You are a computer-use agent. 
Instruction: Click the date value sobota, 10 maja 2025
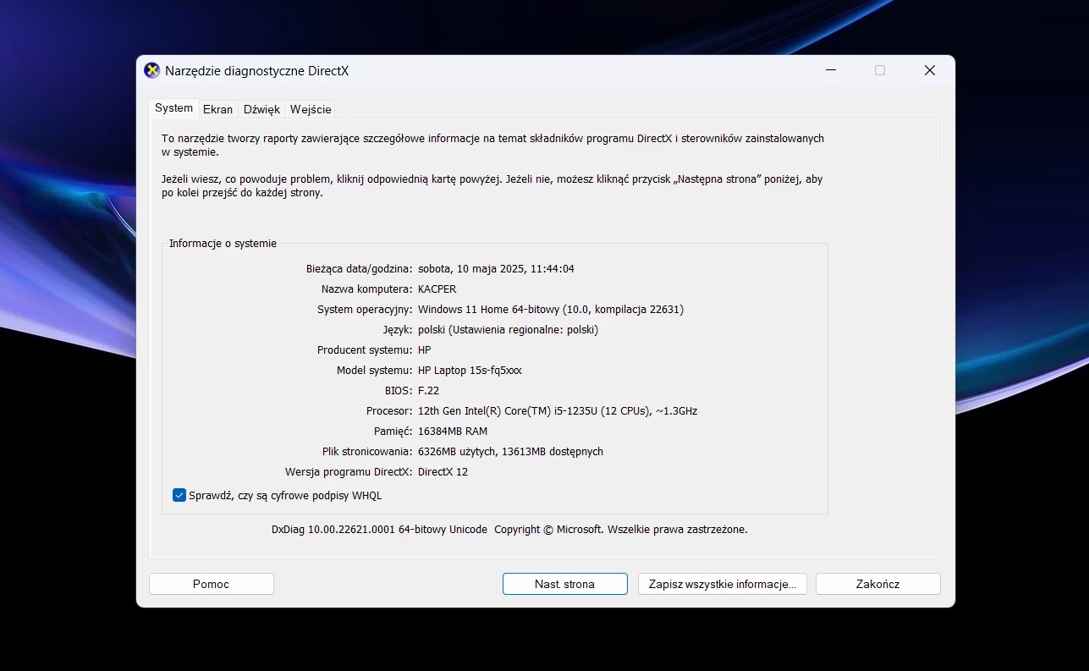tap(496, 268)
